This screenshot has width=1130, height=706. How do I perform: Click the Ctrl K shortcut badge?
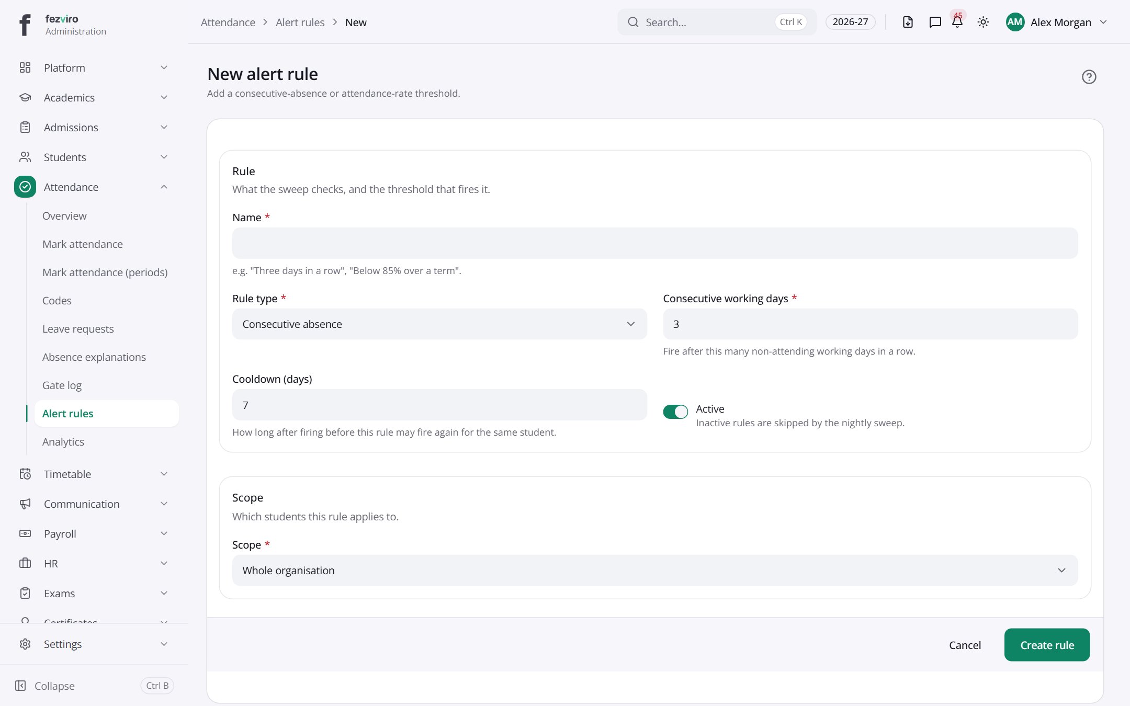coord(790,22)
